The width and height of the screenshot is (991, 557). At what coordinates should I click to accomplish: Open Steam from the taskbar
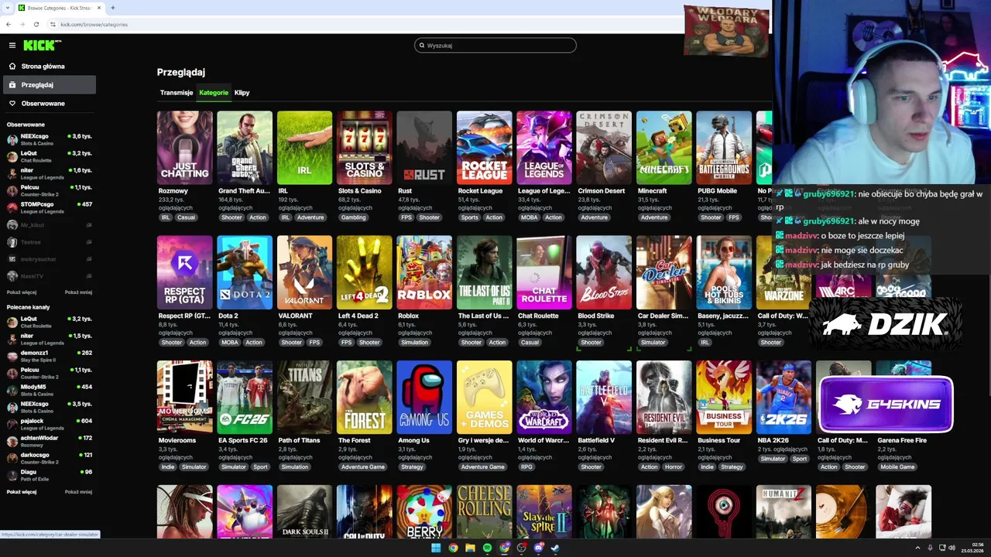pos(555,548)
